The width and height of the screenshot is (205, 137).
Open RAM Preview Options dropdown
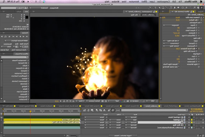[x=16, y=41]
